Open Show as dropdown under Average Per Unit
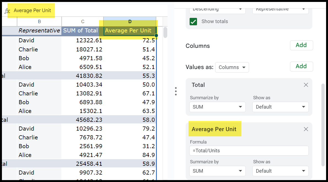This screenshot has height=182, width=328. click(280, 171)
